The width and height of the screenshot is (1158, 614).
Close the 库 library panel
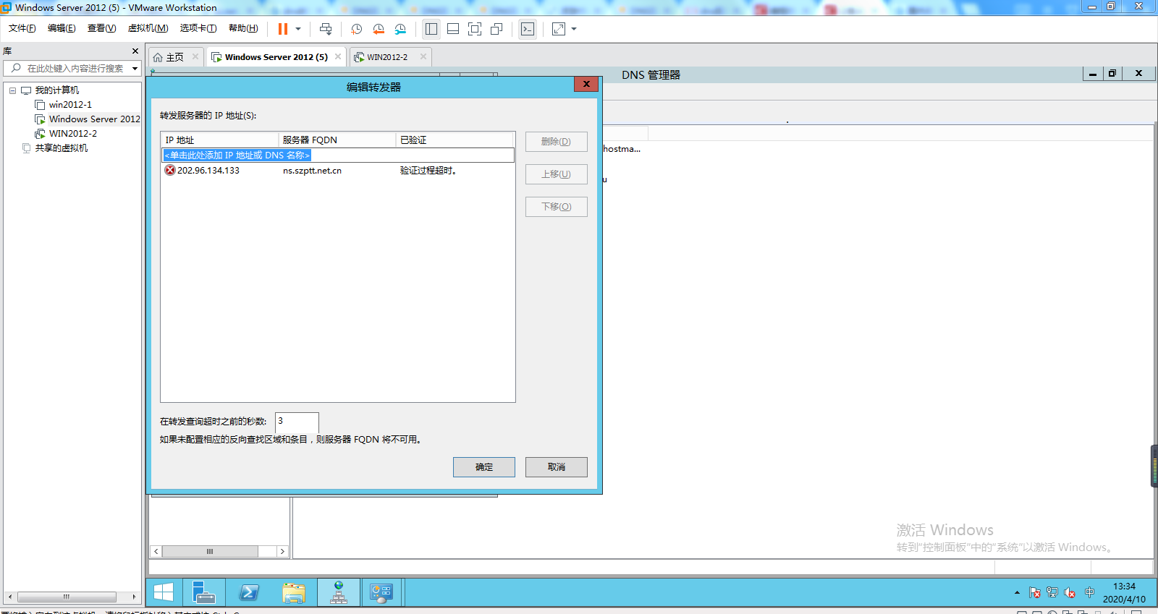point(135,51)
